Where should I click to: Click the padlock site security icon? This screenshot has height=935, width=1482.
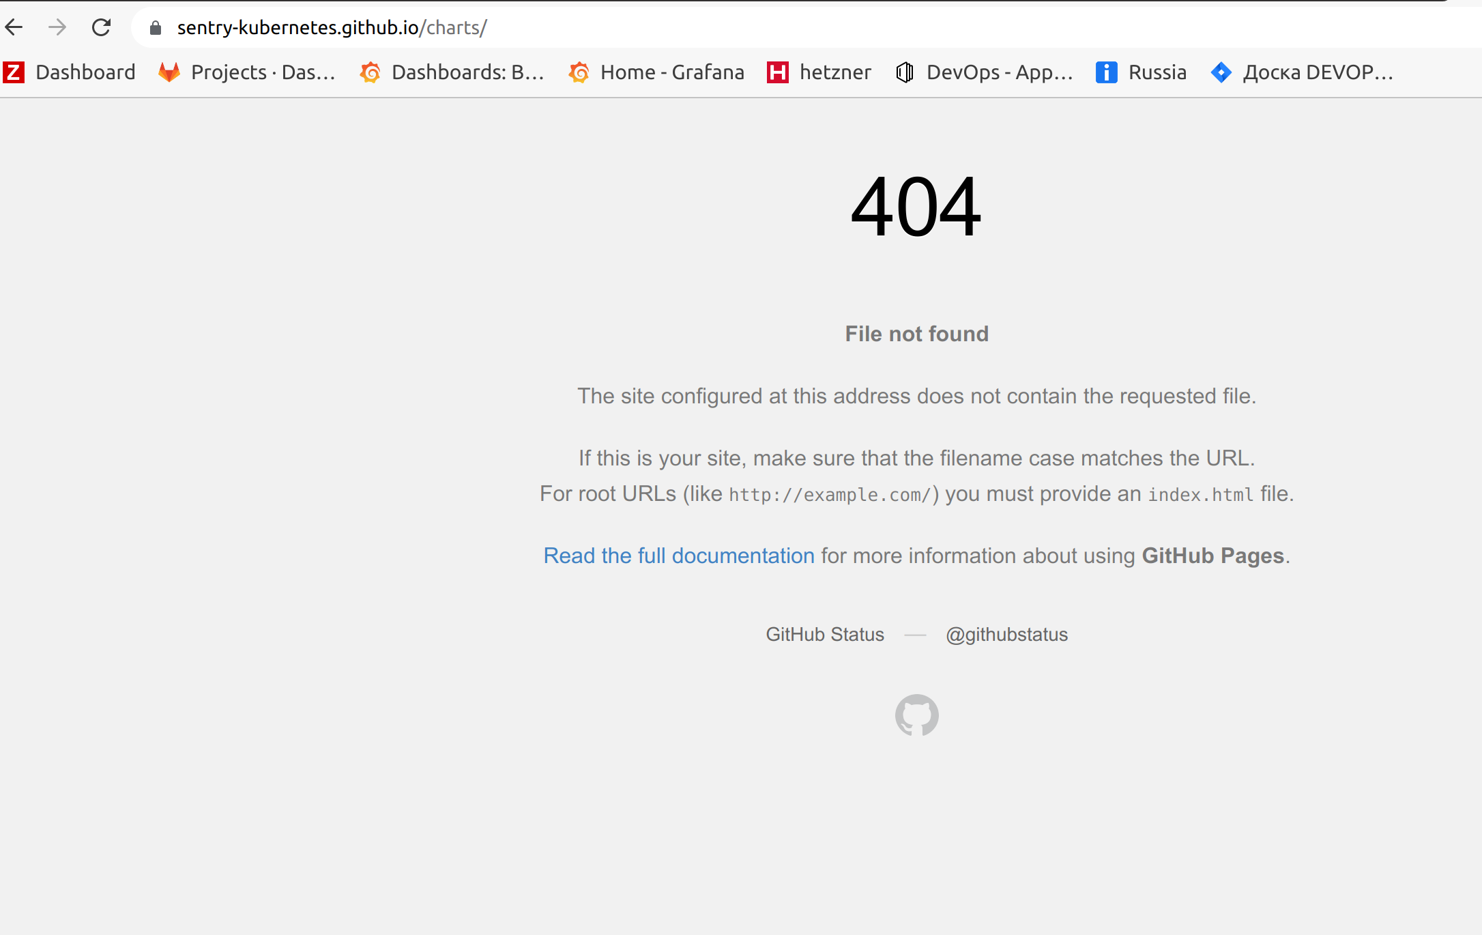[x=156, y=27]
